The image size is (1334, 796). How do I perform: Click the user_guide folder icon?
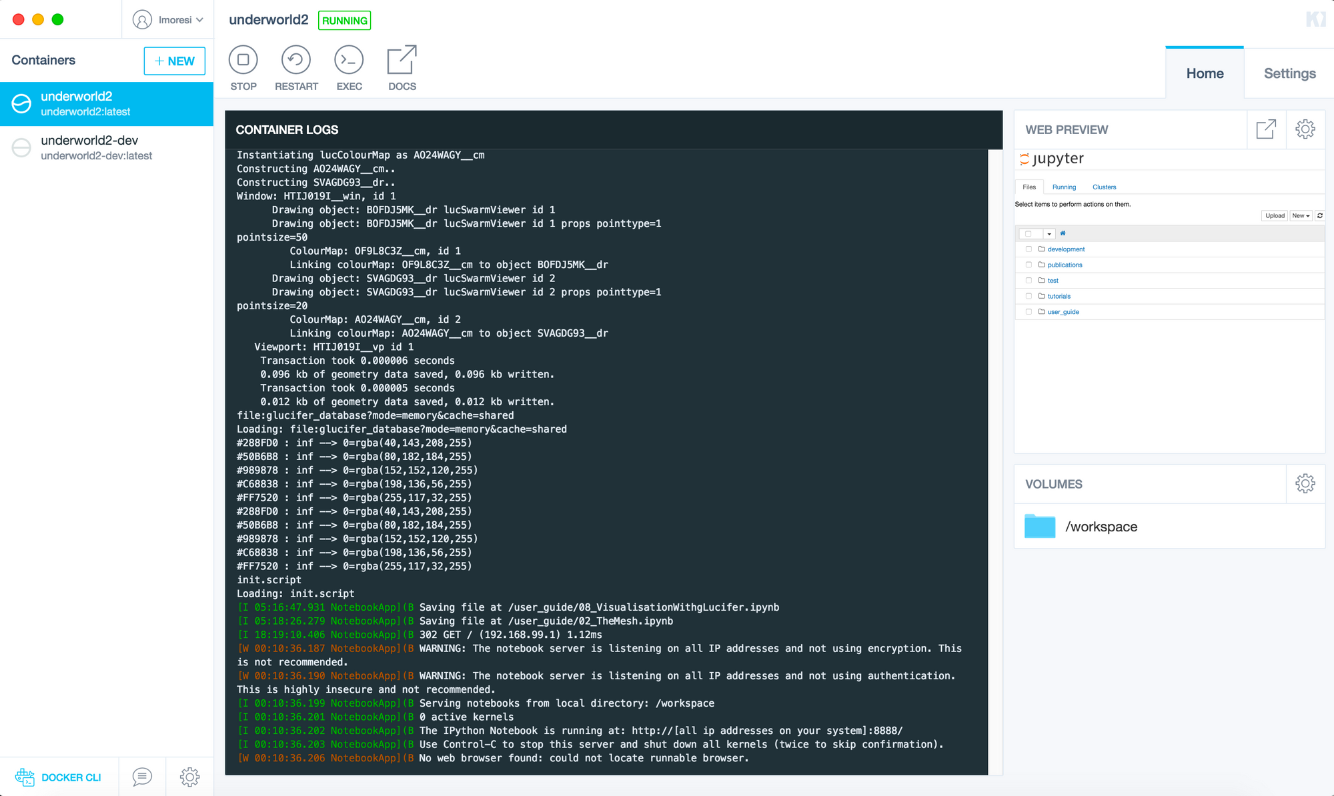(x=1041, y=312)
